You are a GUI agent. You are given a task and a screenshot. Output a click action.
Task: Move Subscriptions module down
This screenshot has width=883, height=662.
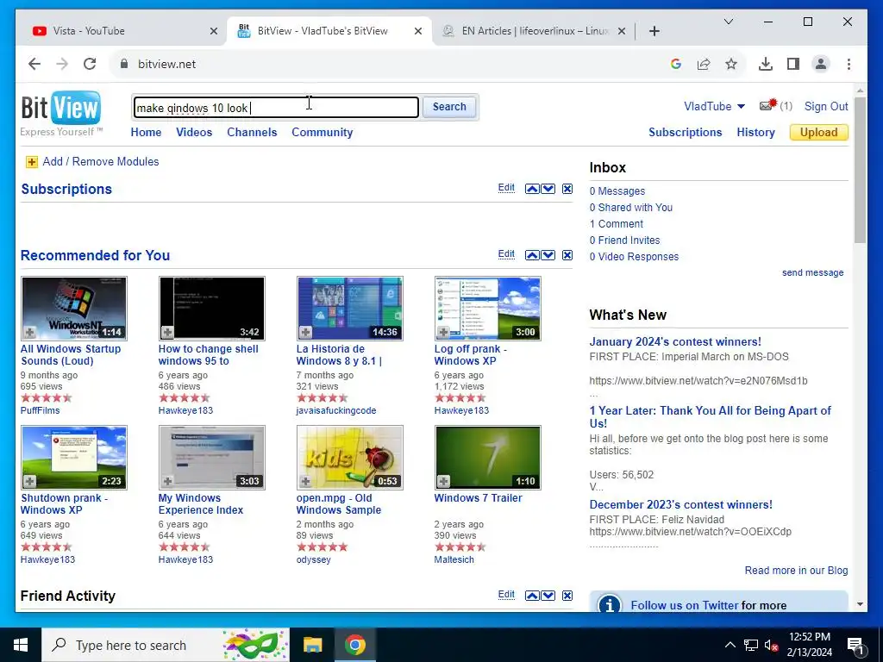[548, 189]
